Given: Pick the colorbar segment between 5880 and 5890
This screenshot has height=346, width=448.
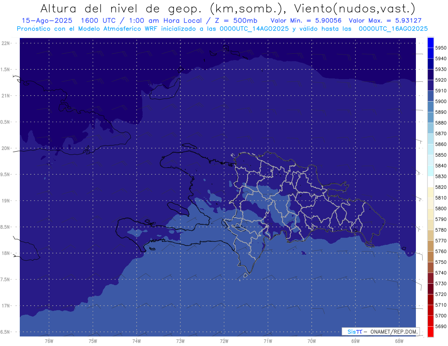Looking at the screenshot, I should click(430, 117).
